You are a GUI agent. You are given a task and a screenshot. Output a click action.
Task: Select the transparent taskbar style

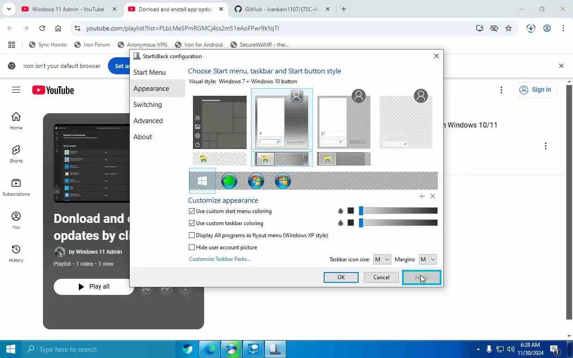220,159
